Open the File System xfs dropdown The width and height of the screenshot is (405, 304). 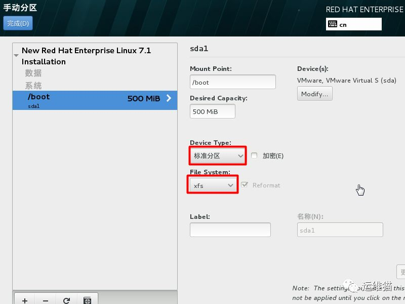[x=212, y=185]
